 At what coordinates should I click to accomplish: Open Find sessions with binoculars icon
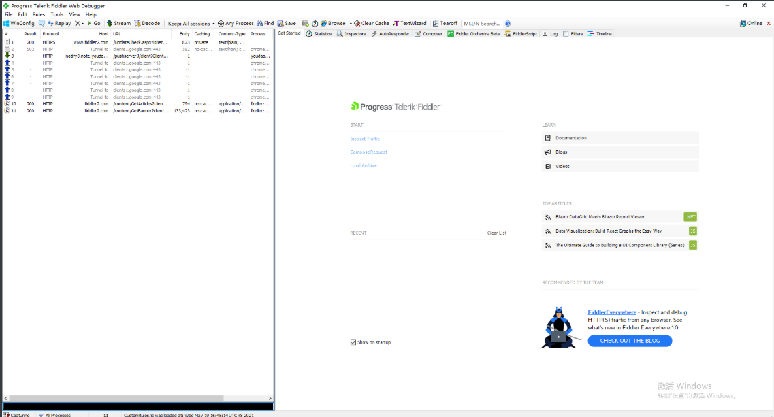pos(265,23)
